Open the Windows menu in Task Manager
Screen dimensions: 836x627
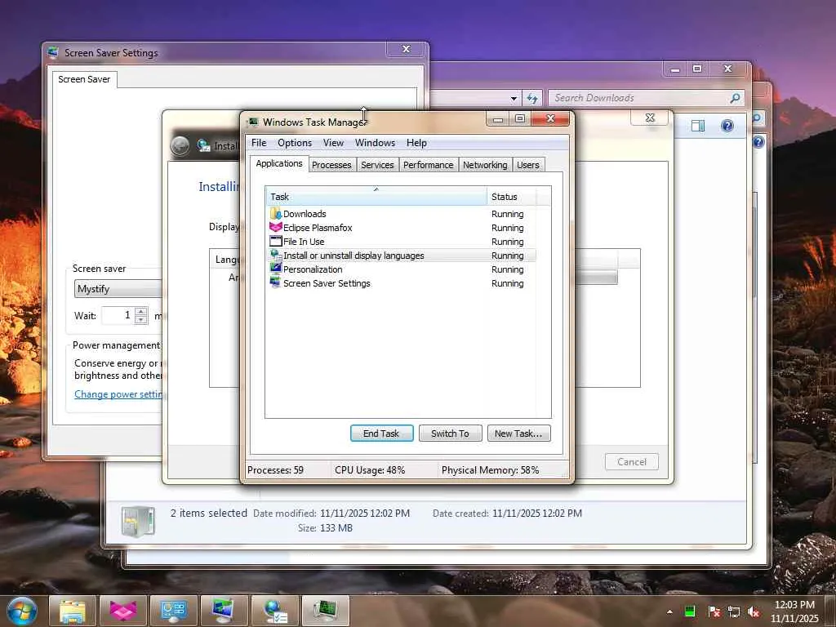(x=375, y=143)
